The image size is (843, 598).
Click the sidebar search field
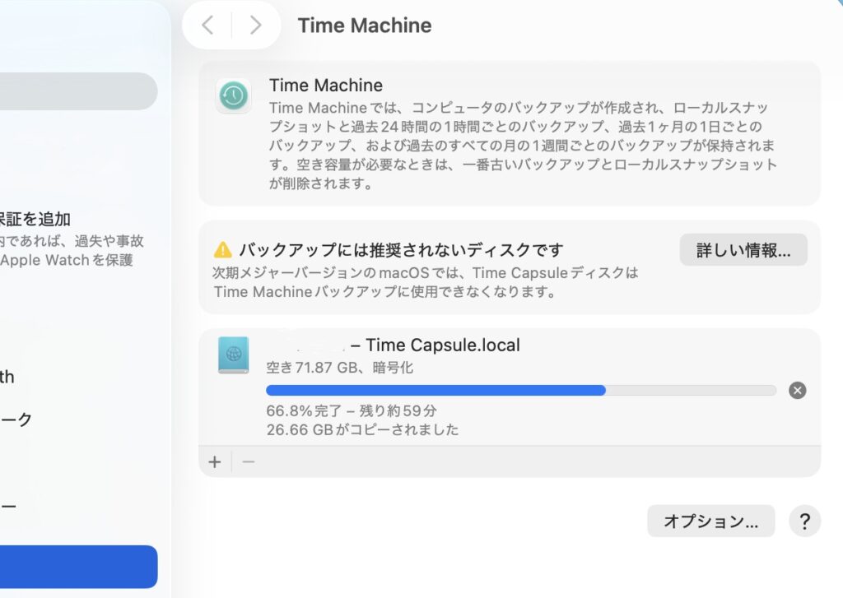(x=78, y=91)
